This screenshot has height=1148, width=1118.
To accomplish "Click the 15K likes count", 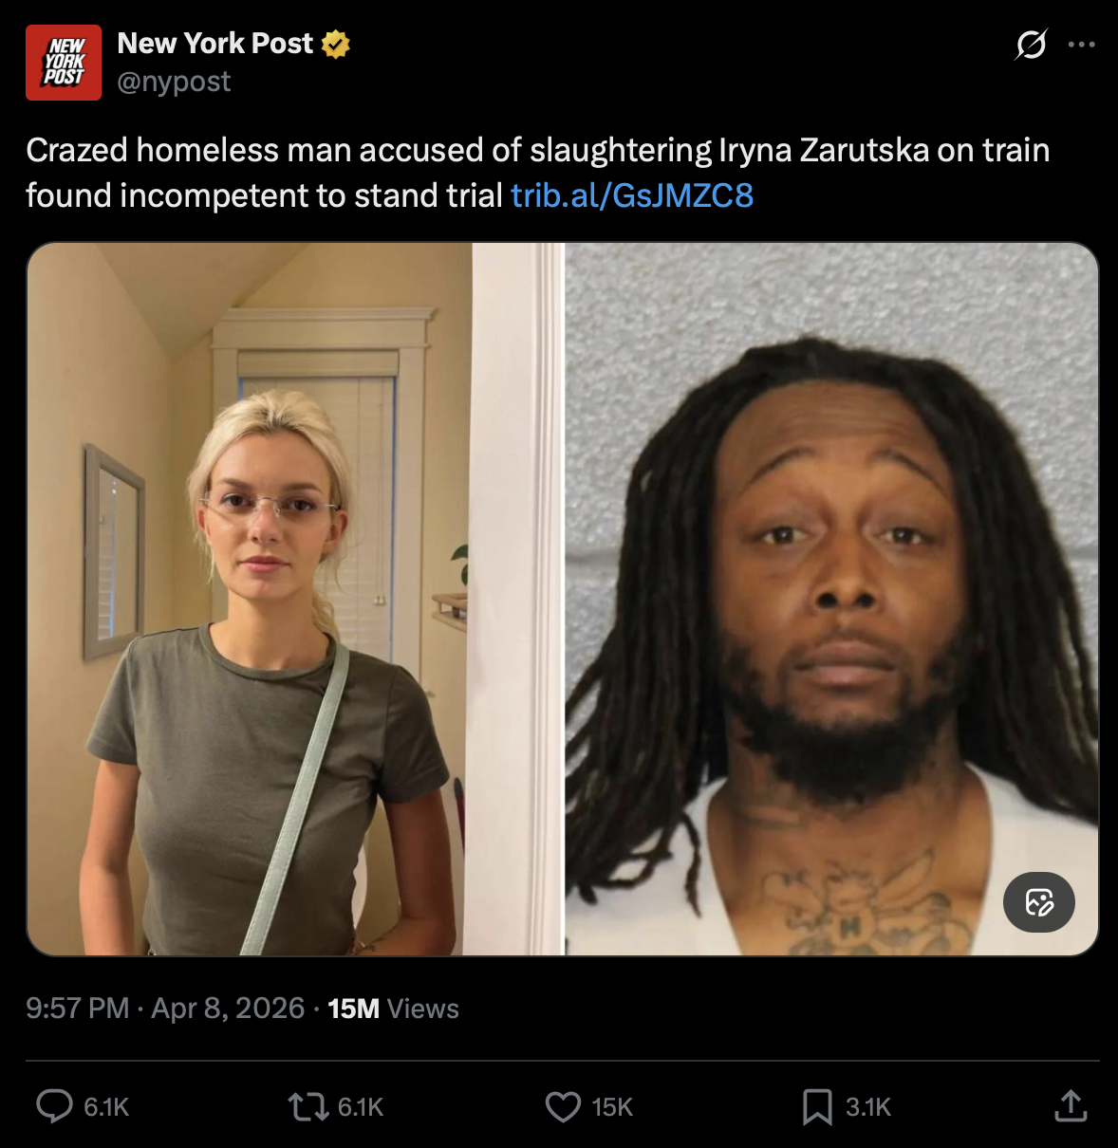I will (612, 1107).
